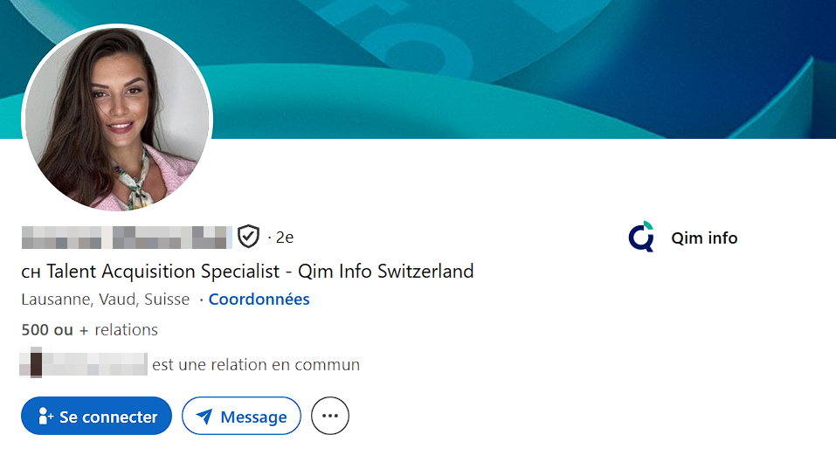Enlarge the round profile photo

(x=117, y=118)
